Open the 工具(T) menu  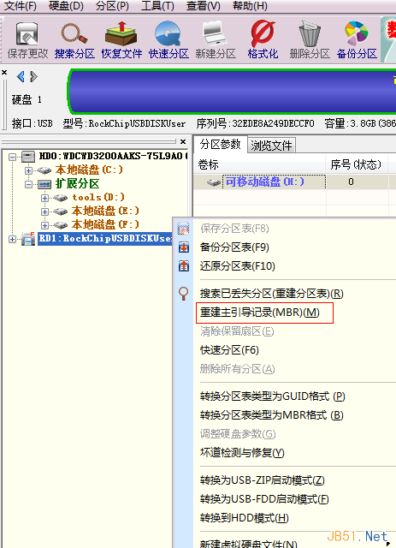click(x=157, y=6)
